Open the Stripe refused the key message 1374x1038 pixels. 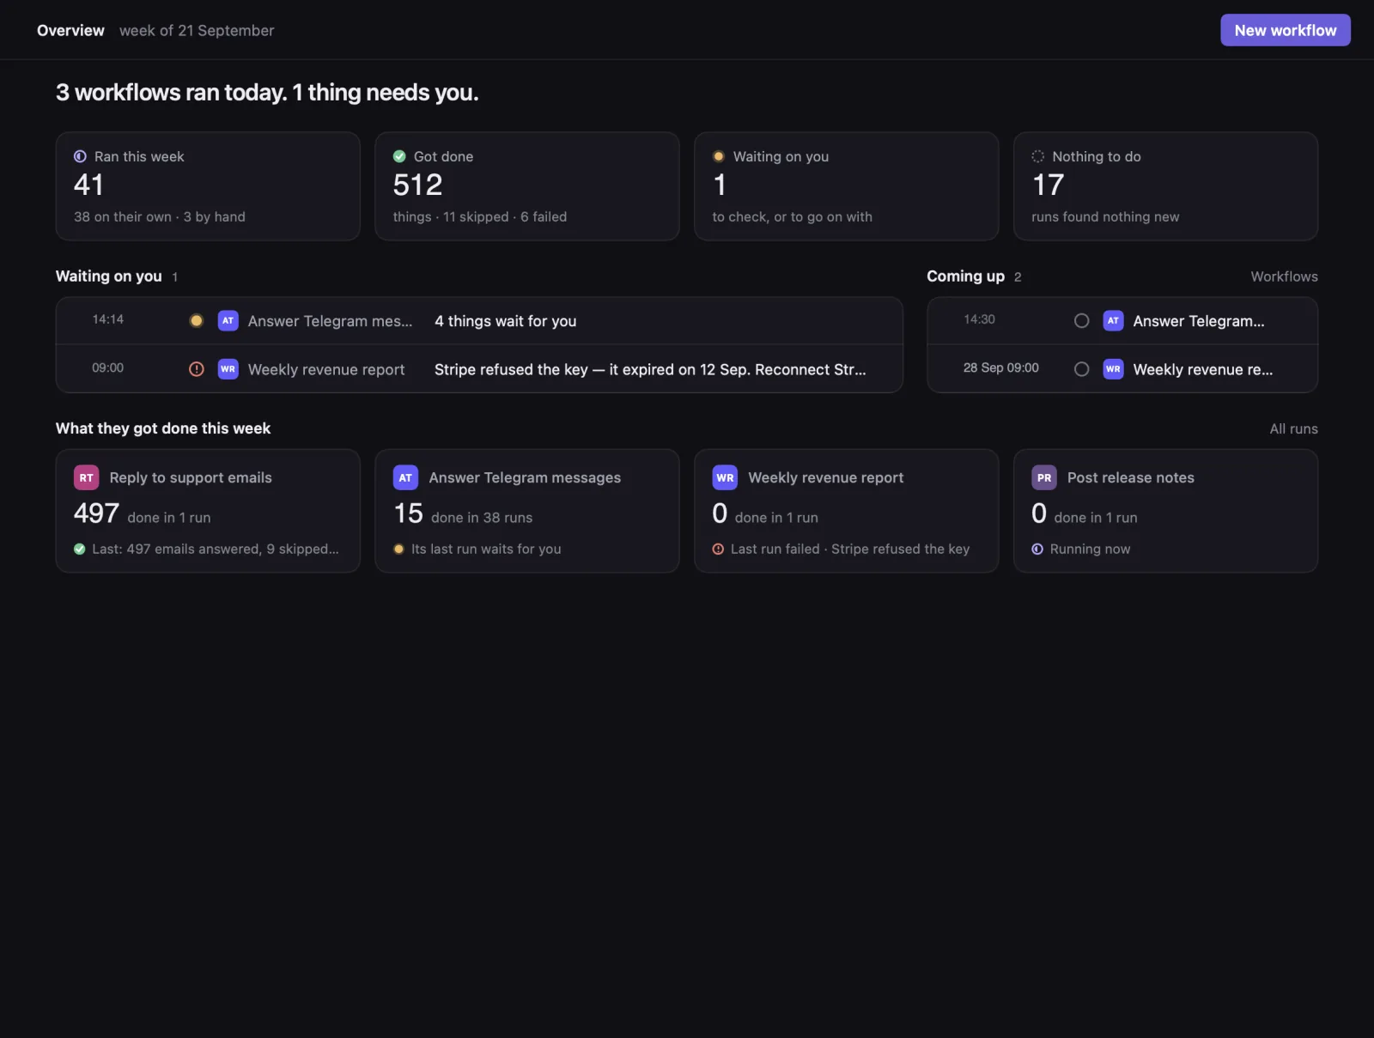click(650, 369)
